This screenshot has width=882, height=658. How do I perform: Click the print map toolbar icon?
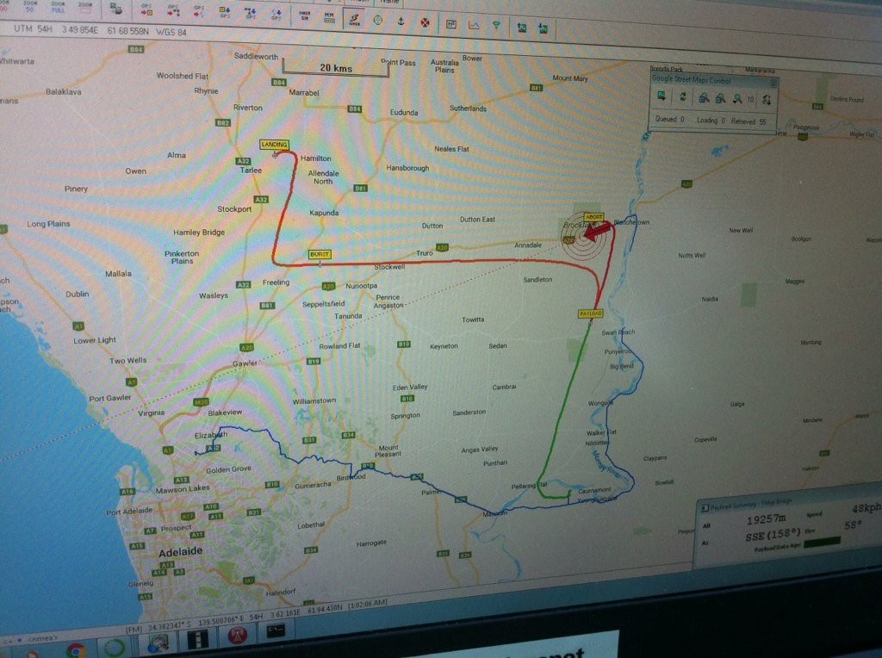pos(116,9)
